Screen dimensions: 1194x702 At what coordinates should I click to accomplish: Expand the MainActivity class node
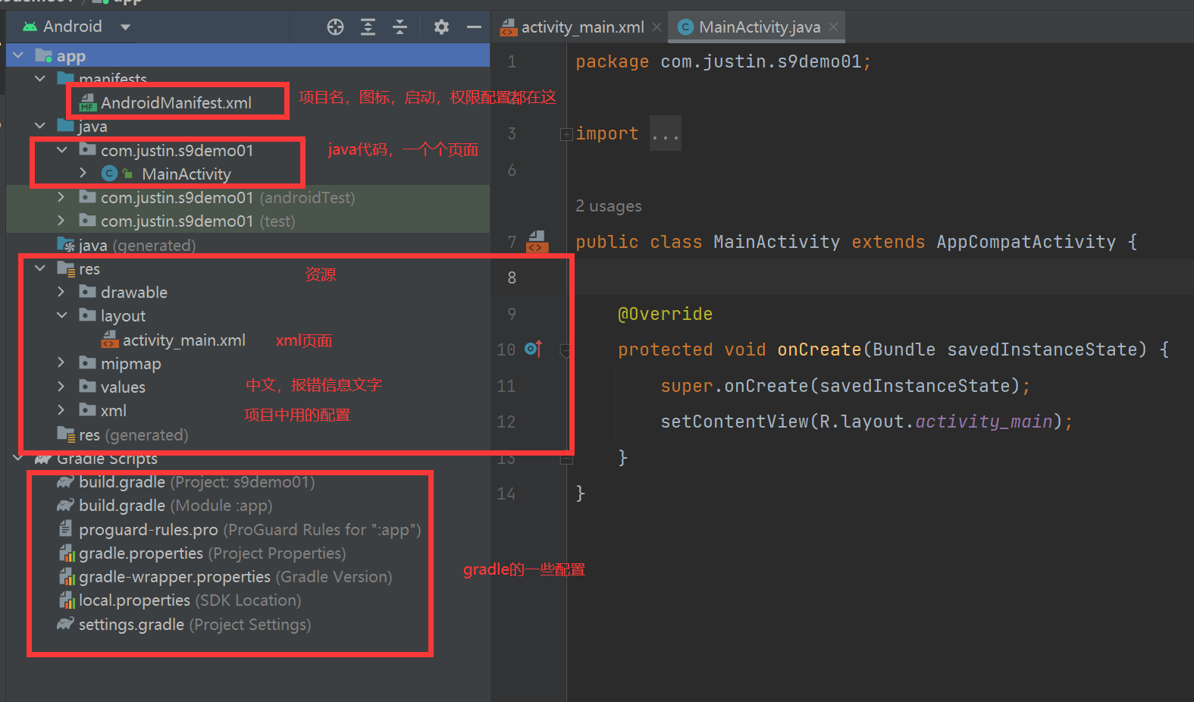click(x=83, y=174)
